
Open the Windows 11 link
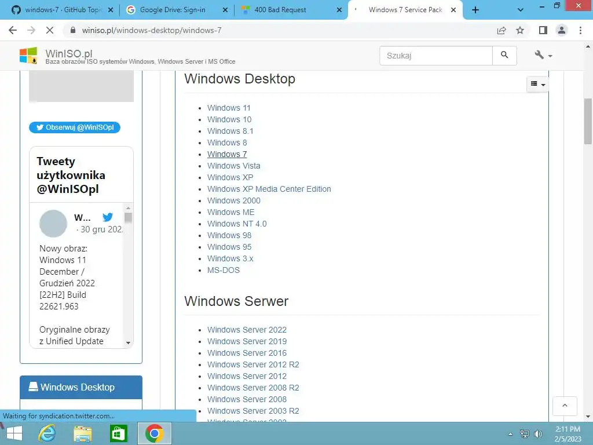pyautogui.click(x=229, y=108)
